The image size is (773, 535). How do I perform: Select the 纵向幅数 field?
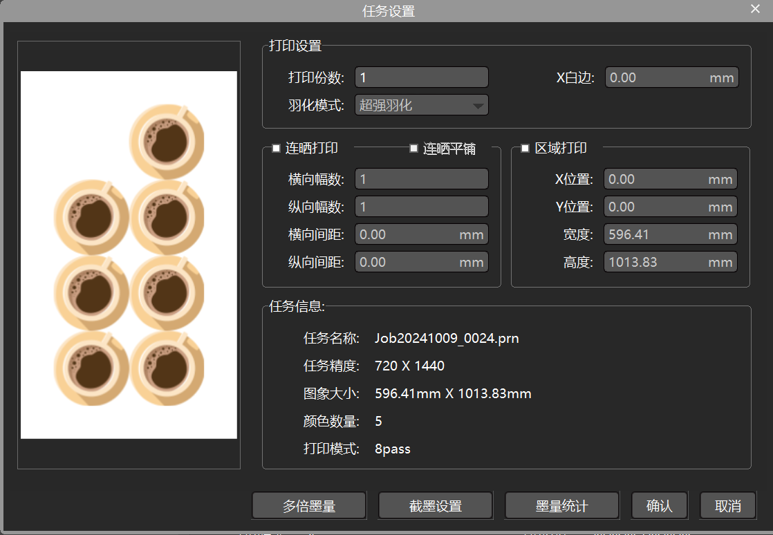422,207
